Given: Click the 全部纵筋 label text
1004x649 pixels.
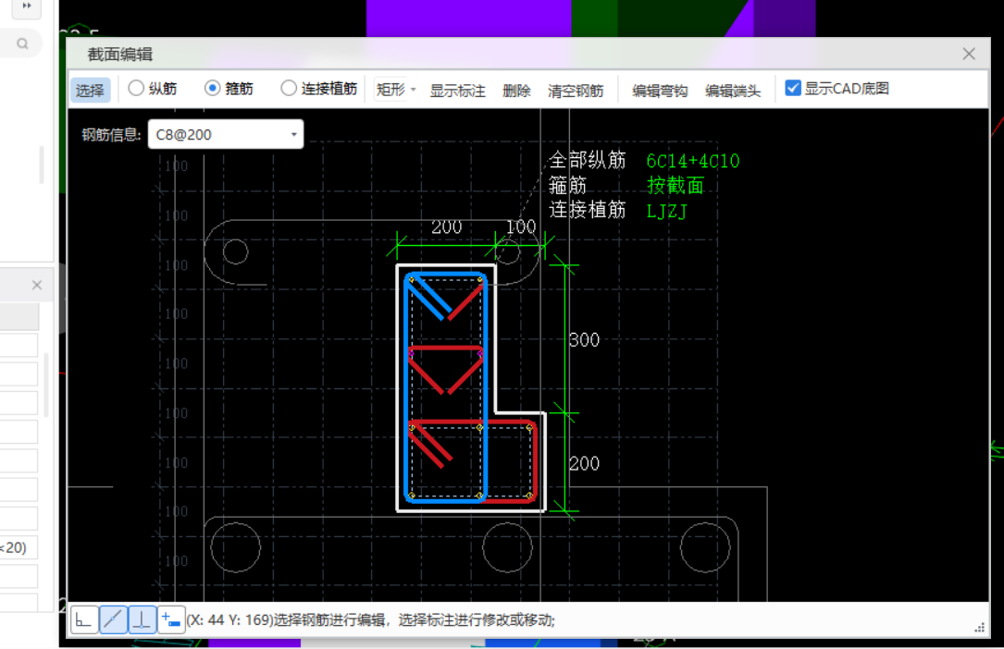Looking at the screenshot, I should (x=588, y=160).
